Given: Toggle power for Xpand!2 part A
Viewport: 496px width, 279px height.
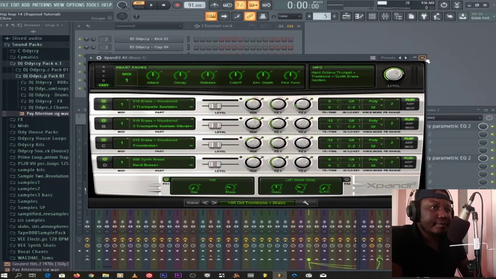Looking at the screenshot, I should (x=103, y=101).
